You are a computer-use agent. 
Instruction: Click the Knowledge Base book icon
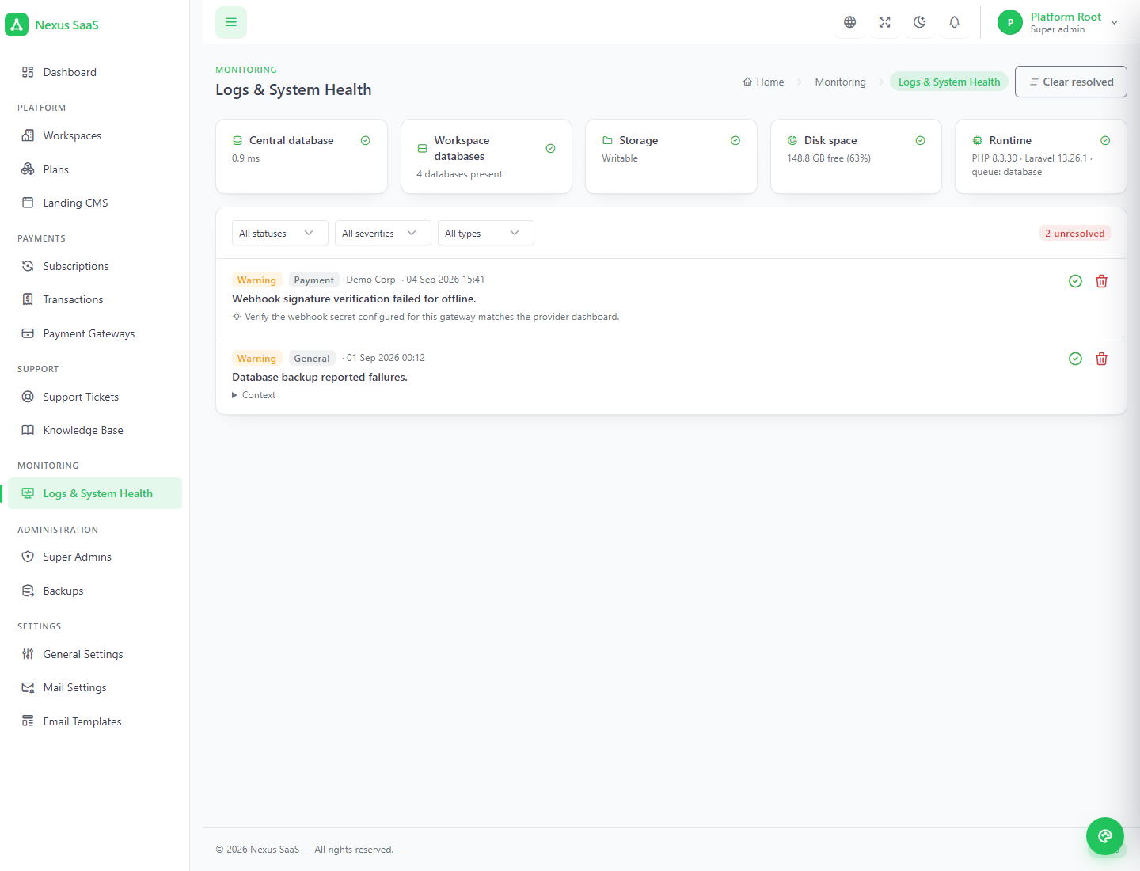pos(28,430)
